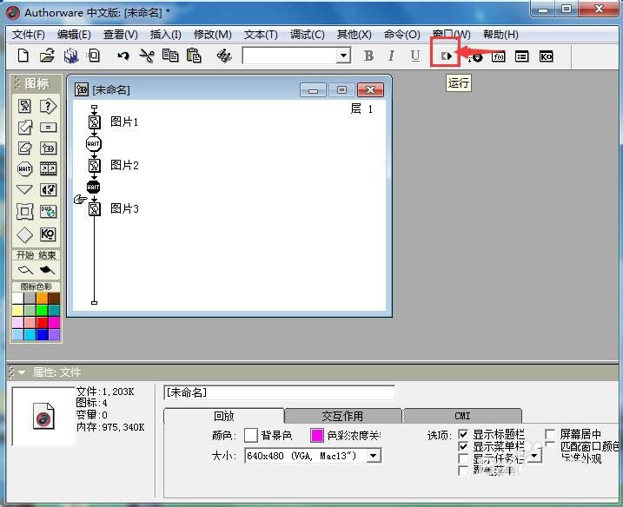Open the 修改(M) menu
623x507 pixels.
tap(213, 35)
